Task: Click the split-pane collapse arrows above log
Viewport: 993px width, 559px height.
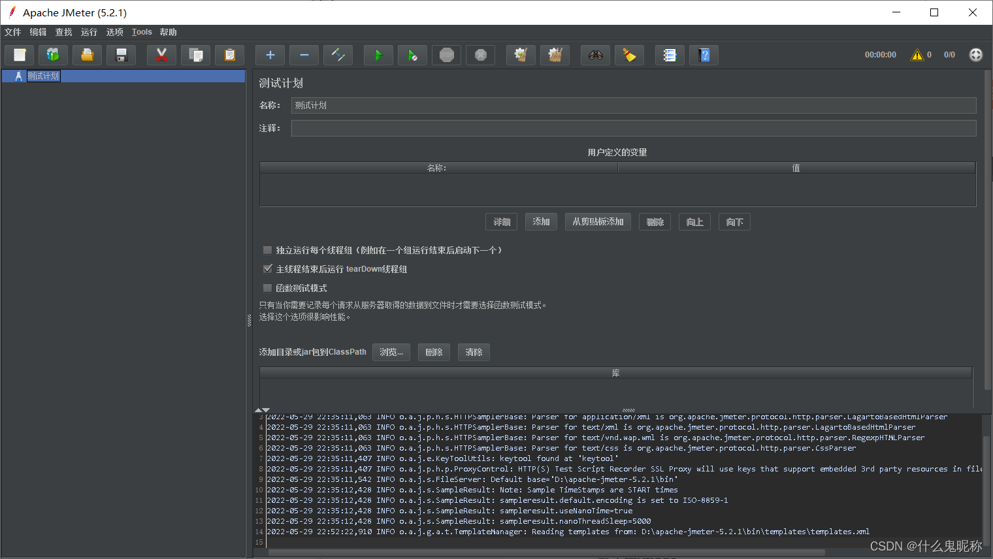Action: 262,410
